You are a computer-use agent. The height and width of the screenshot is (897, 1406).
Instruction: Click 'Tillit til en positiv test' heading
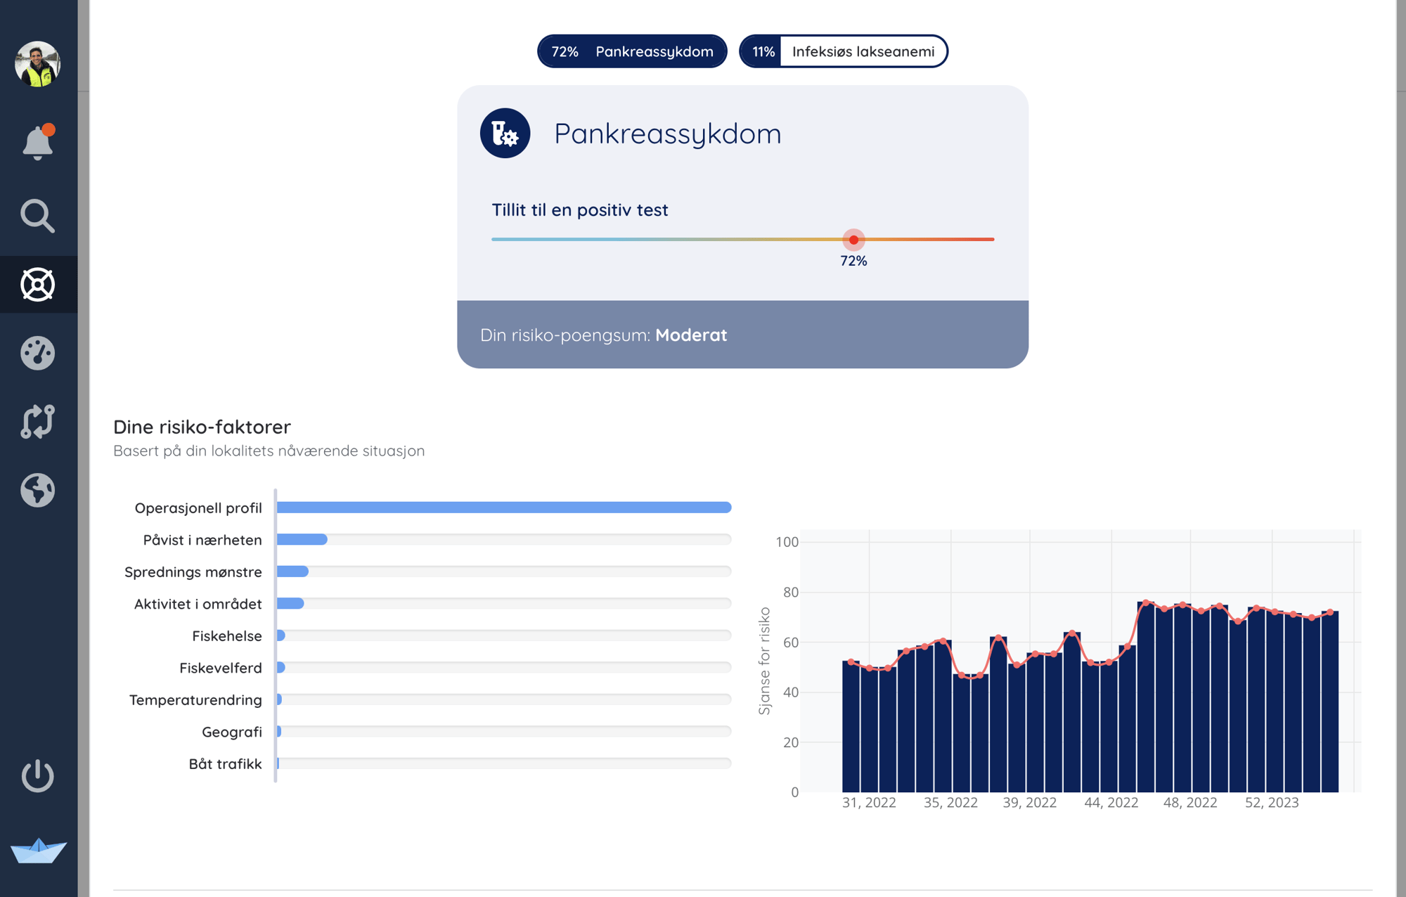pos(580,209)
